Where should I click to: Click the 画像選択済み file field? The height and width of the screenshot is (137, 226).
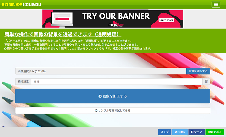(x=101, y=71)
